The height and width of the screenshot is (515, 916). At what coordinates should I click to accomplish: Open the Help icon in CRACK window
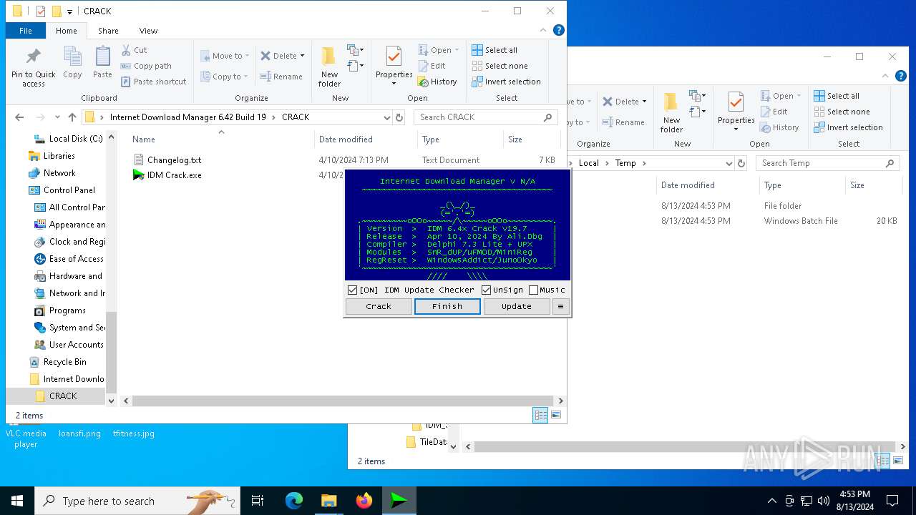(559, 30)
